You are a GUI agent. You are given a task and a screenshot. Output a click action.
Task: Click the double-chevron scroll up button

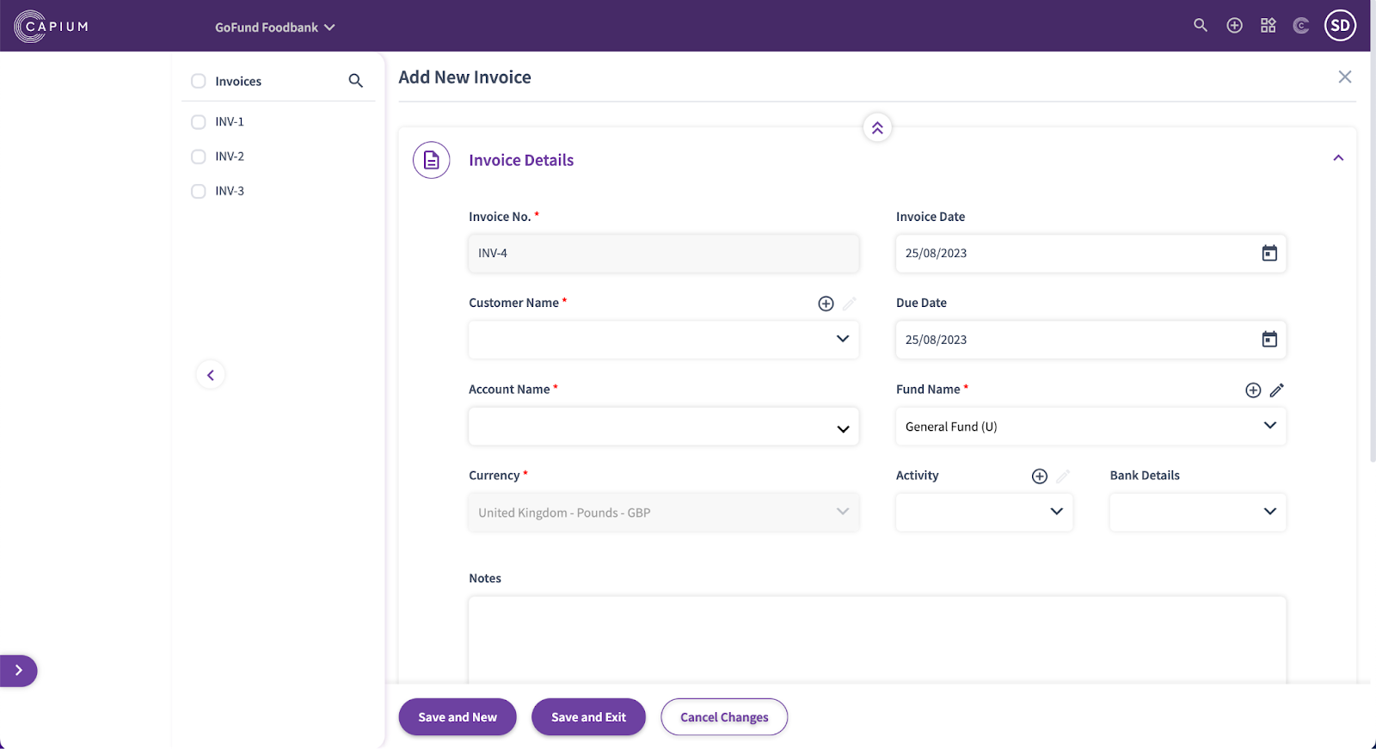coord(877,128)
